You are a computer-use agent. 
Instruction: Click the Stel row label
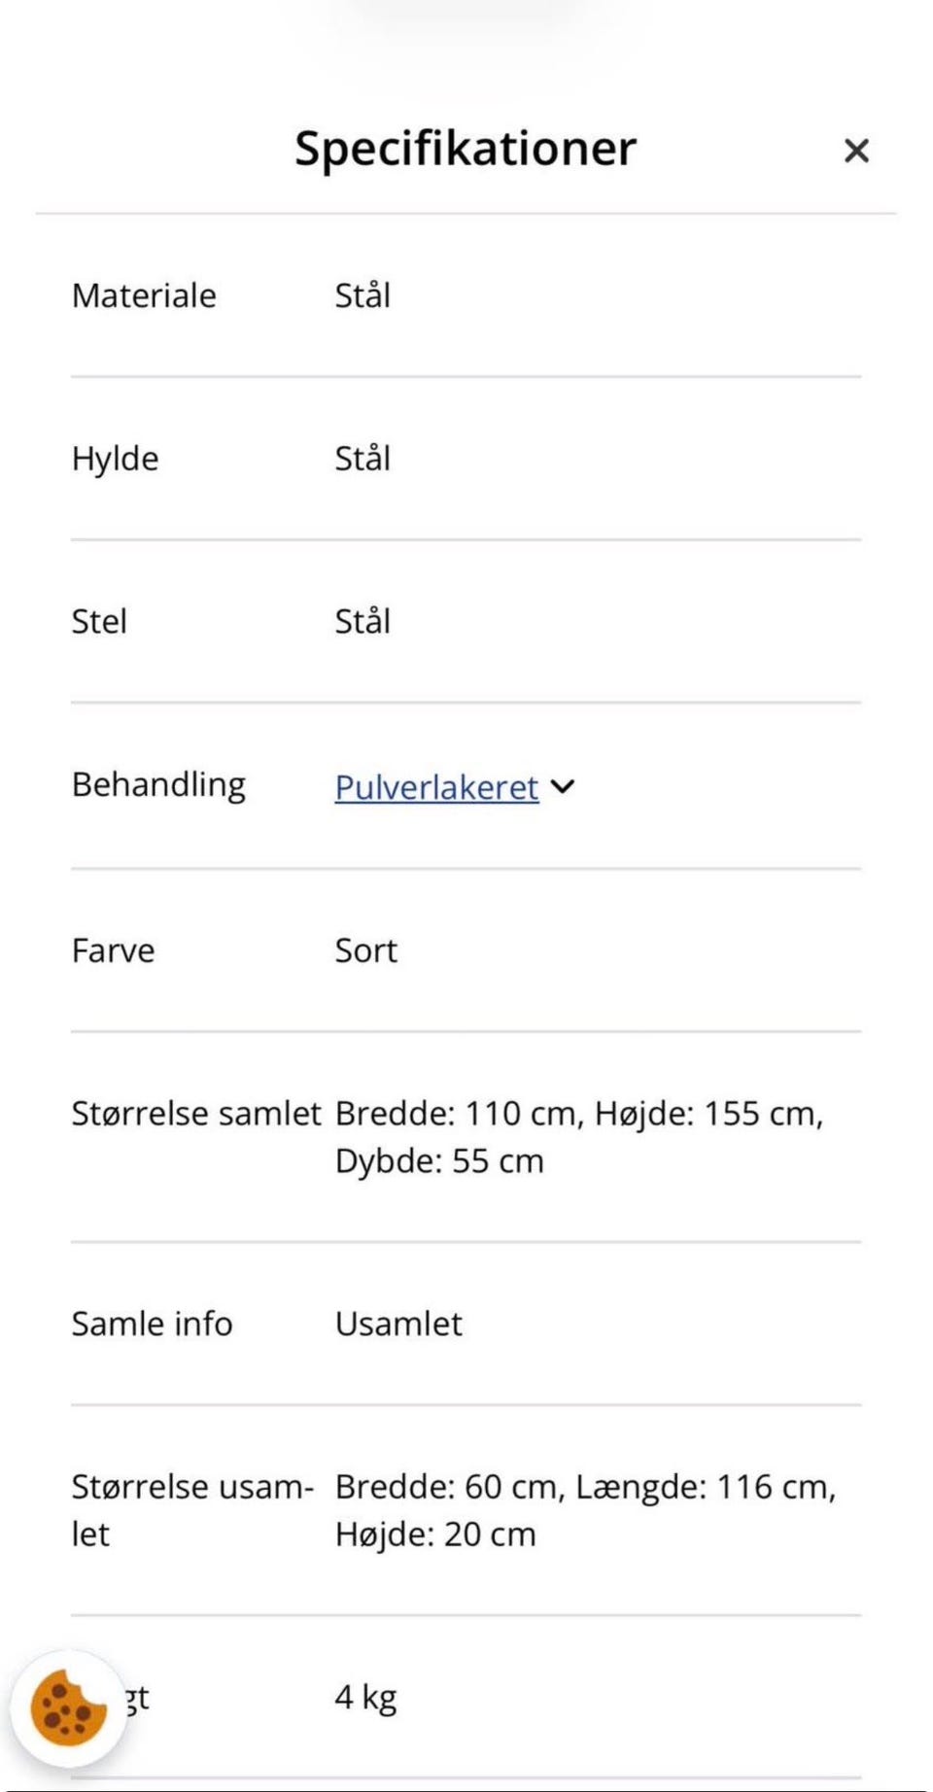coord(99,622)
